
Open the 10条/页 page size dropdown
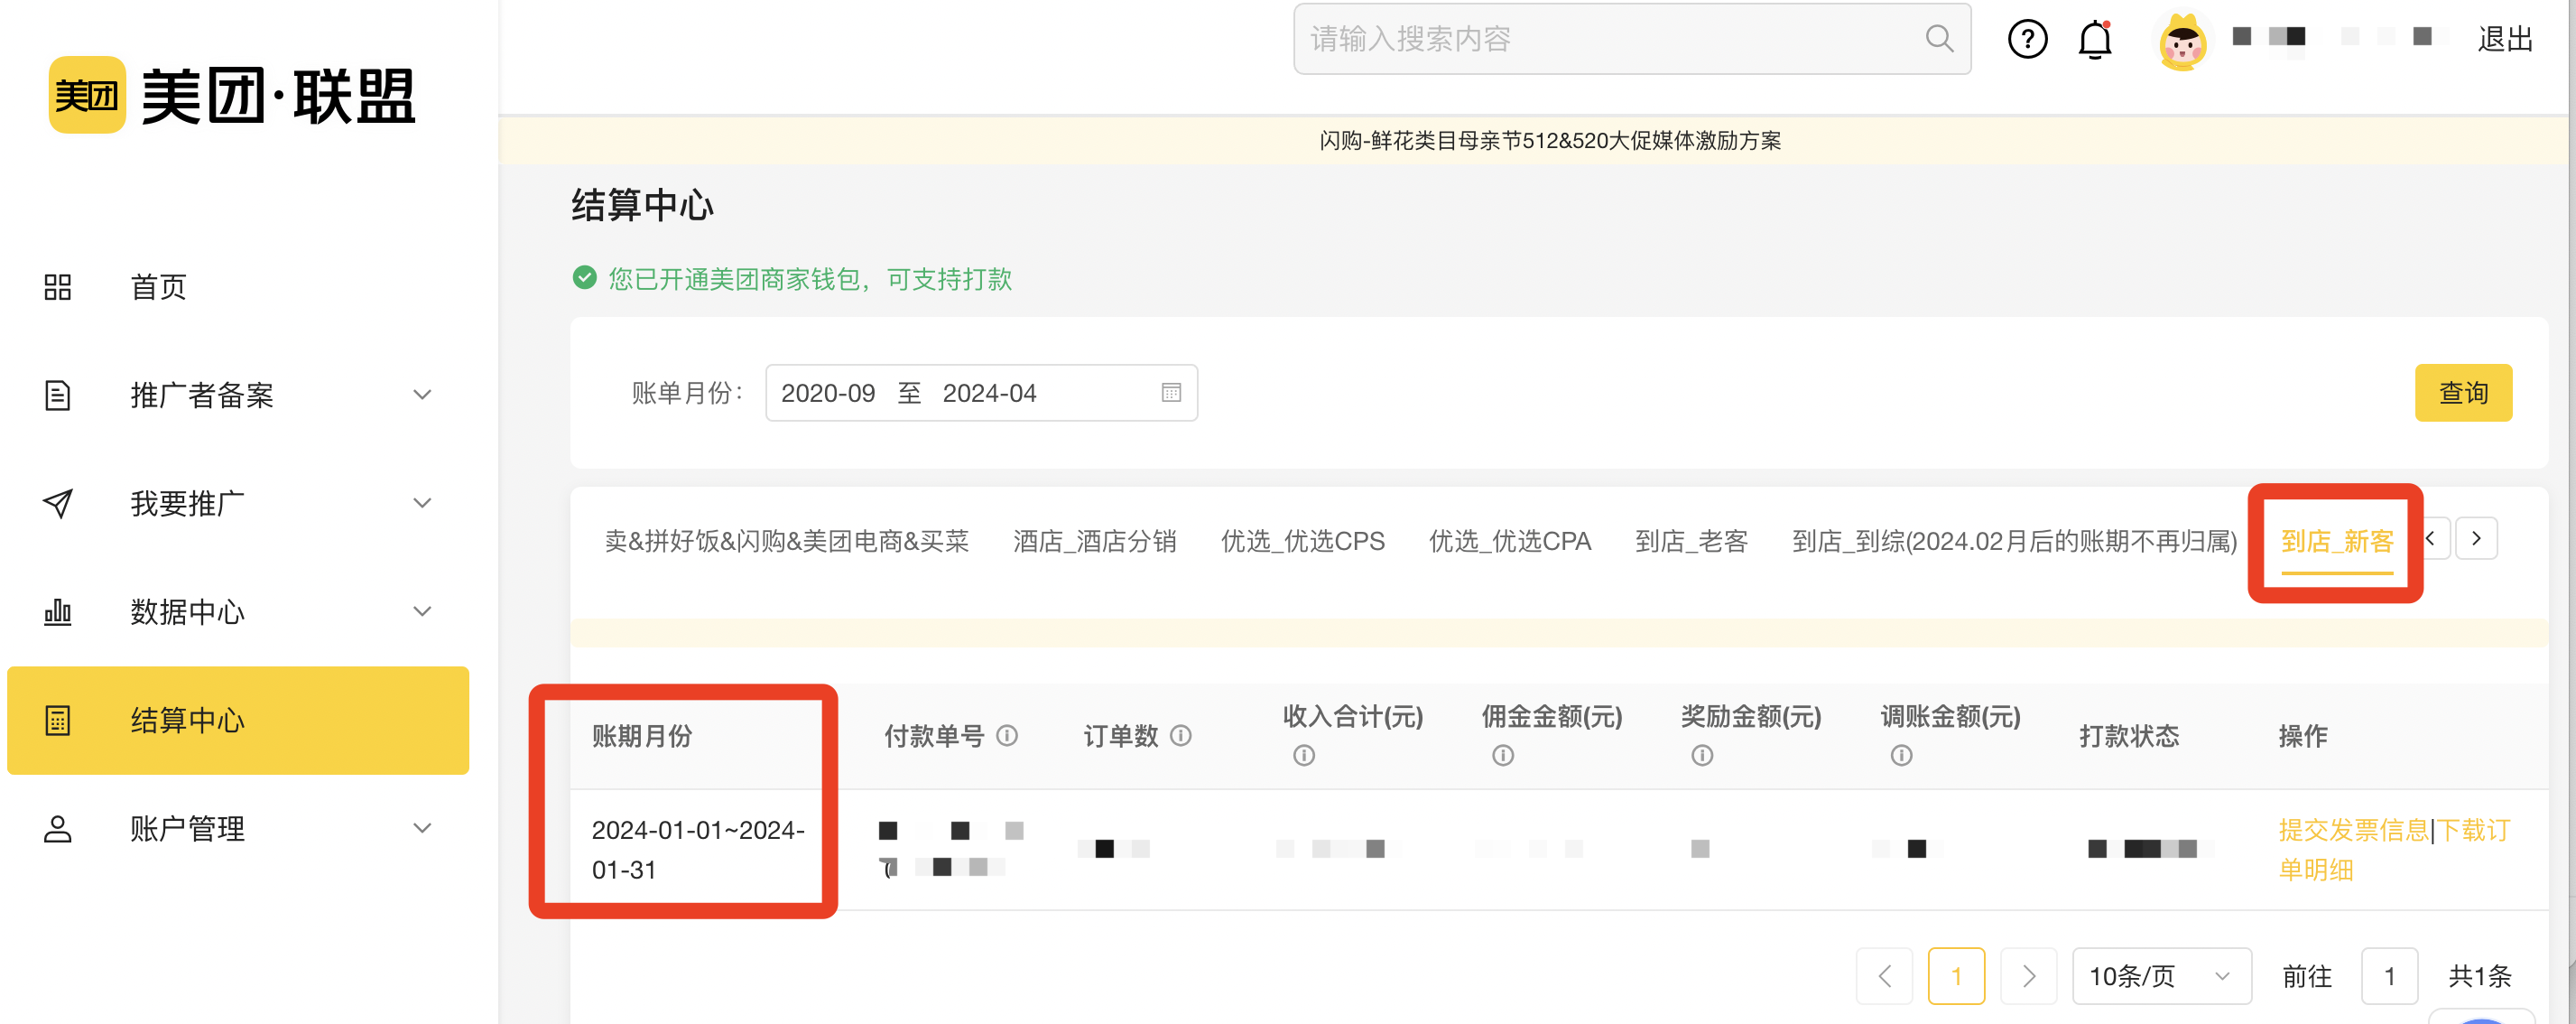[2160, 975]
